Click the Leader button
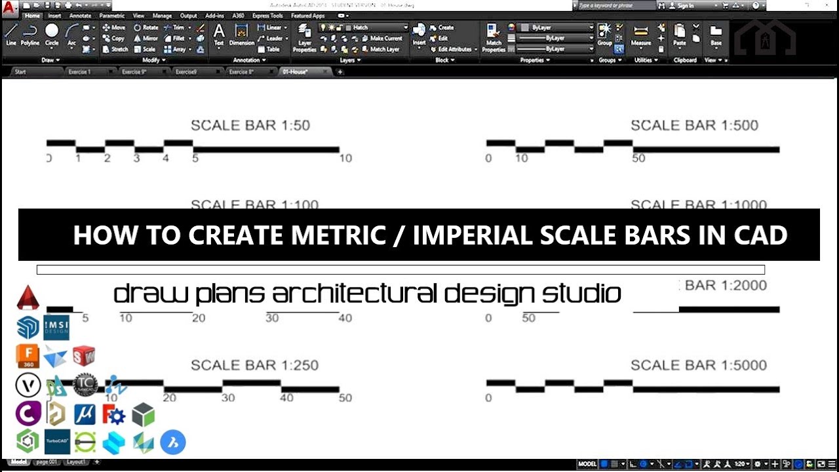The image size is (839, 472). pos(272,38)
